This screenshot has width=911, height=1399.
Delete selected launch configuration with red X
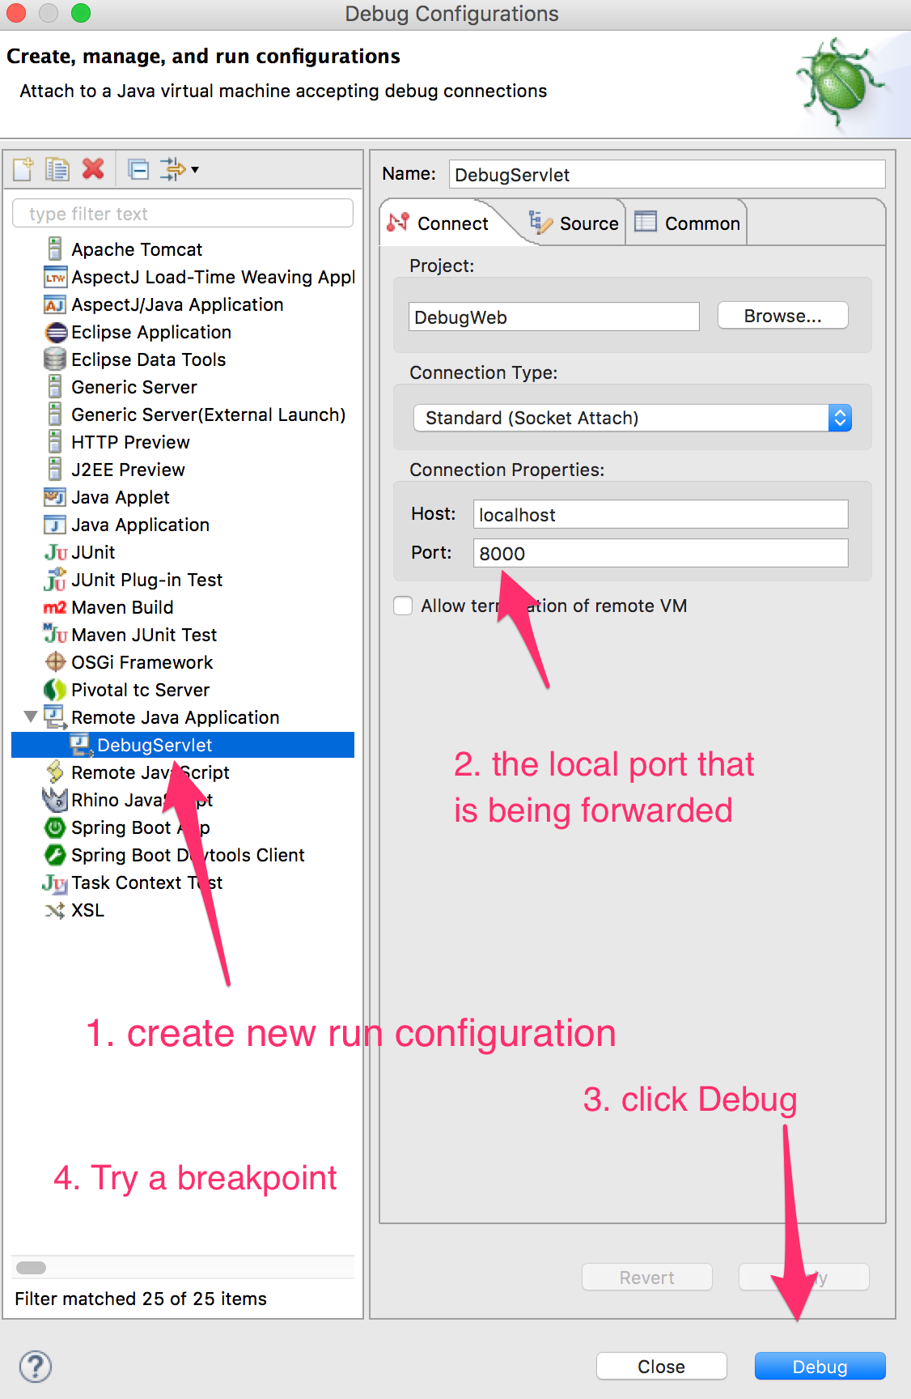pyautogui.click(x=93, y=168)
